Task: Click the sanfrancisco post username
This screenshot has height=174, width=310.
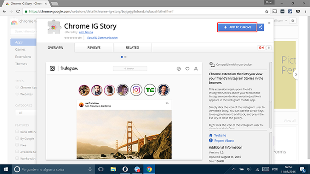Action: point(92,103)
